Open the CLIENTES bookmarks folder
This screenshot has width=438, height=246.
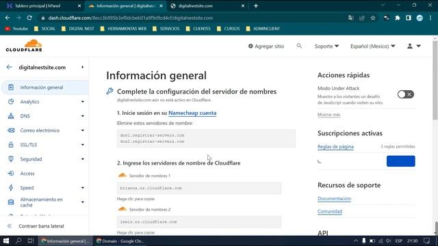(x=198, y=29)
